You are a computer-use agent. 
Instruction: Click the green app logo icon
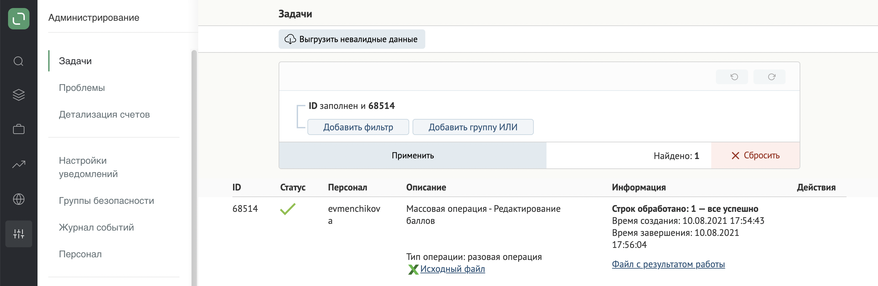coord(19,19)
